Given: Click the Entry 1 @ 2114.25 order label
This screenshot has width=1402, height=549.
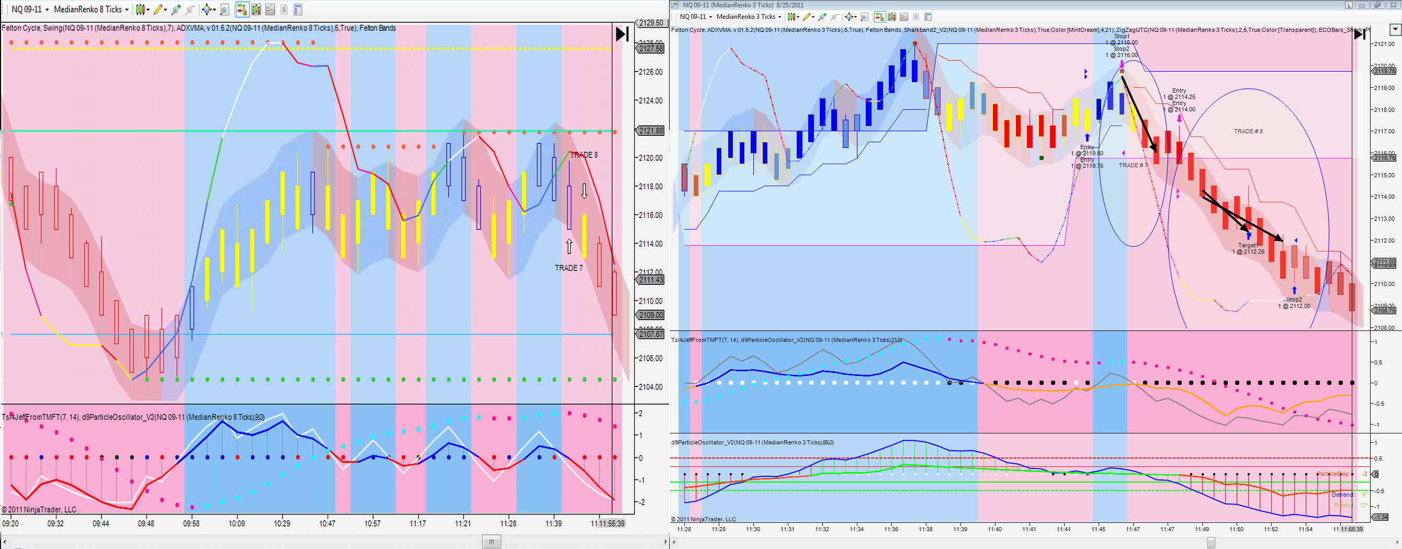Looking at the screenshot, I should tap(1179, 94).
